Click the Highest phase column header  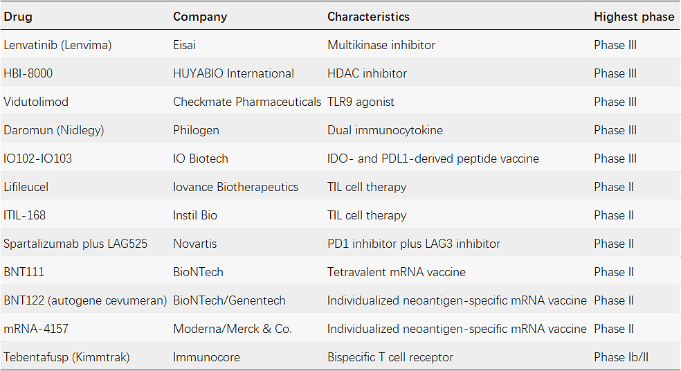point(634,17)
